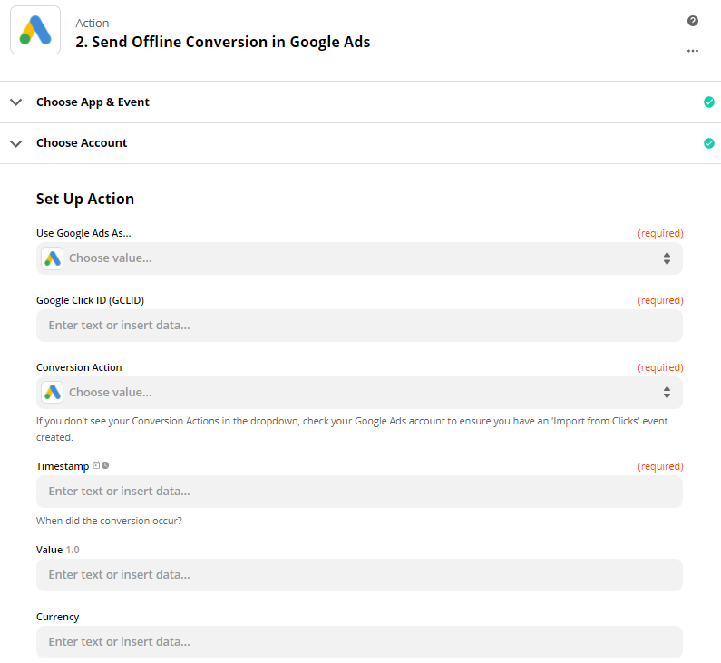The height and width of the screenshot is (663, 721).
Task: Open the three-dot more options menu
Action: 693,51
